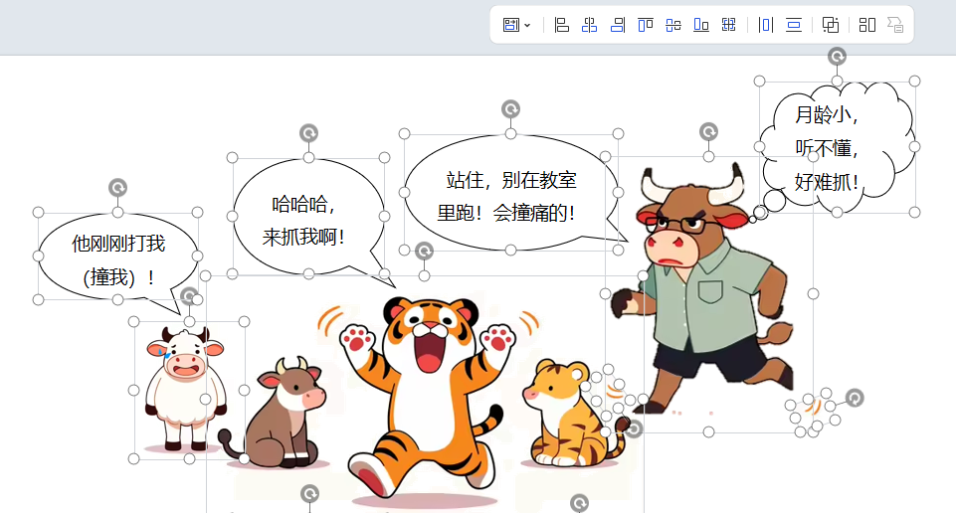Open the smart layout grid icon
956x513 pixels.
pyautogui.click(x=867, y=25)
